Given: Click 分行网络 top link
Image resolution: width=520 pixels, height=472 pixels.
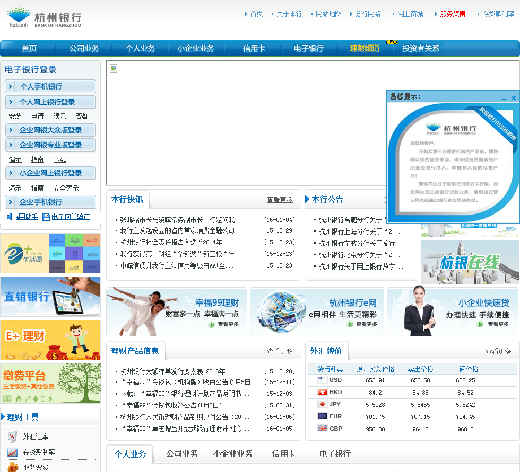Looking at the screenshot, I should (368, 14).
